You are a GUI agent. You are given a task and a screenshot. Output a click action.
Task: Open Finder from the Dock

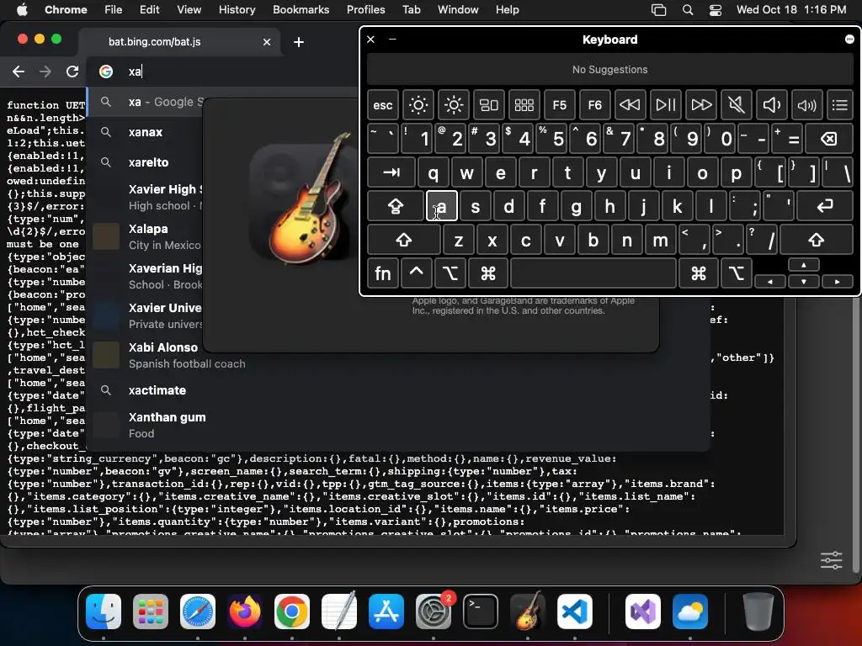tap(104, 612)
